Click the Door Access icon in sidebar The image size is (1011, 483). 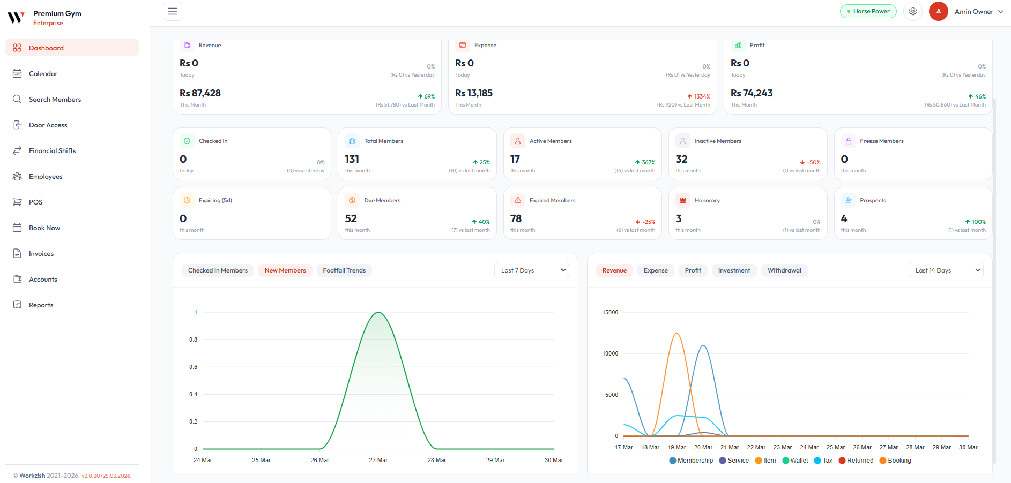(17, 125)
